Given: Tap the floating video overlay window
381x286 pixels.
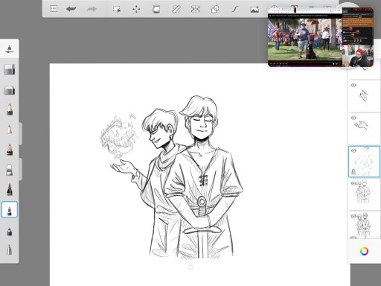Looking at the screenshot, I should click(321, 37).
